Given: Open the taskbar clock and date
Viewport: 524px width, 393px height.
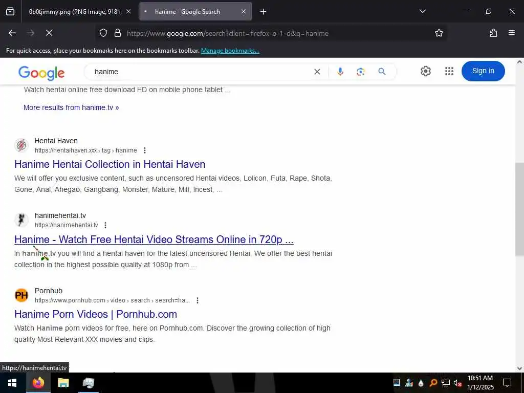Looking at the screenshot, I should [480, 383].
